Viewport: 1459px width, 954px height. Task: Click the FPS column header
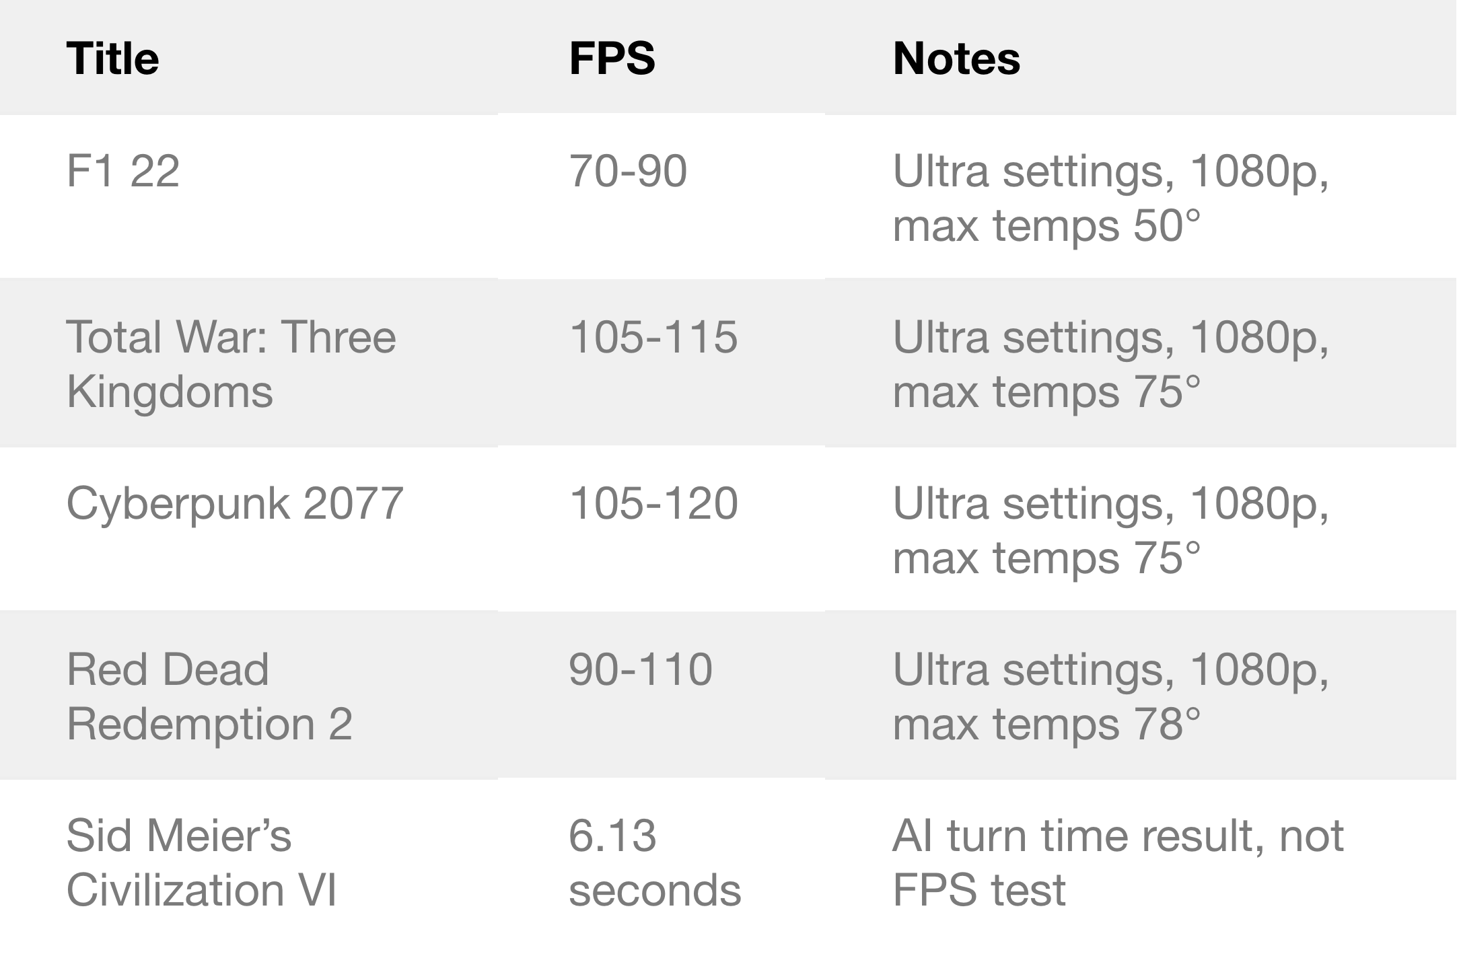(612, 59)
